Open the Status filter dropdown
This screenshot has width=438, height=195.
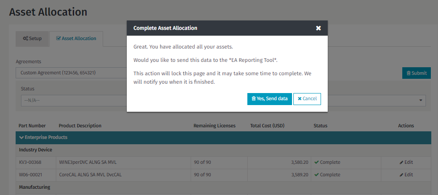click(74, 100)
